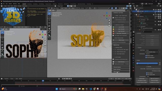Click zoom magnifier gizmo in camera viewport
Viewport: 162px width, 91px height.
109,20
